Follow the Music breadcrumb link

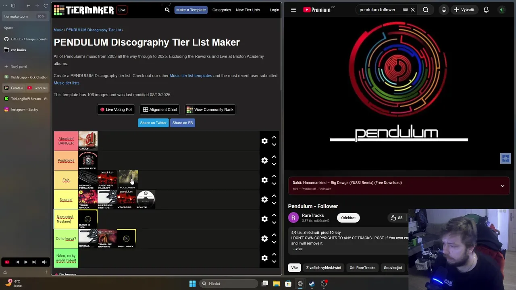(58, 30)
